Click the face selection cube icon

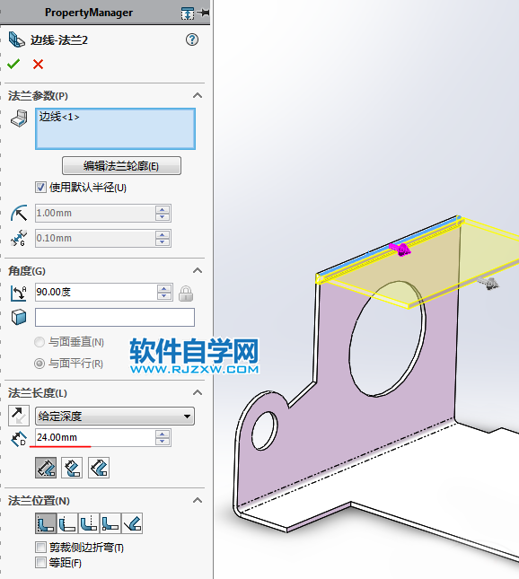pyautogui.click(x=19, y=317)
